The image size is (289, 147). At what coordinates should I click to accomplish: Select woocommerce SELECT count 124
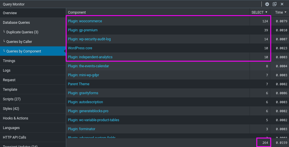[x=265, y=21]
